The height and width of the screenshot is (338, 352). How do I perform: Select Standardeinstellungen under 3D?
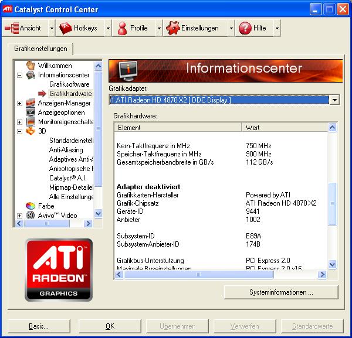[x=71, y=141]
